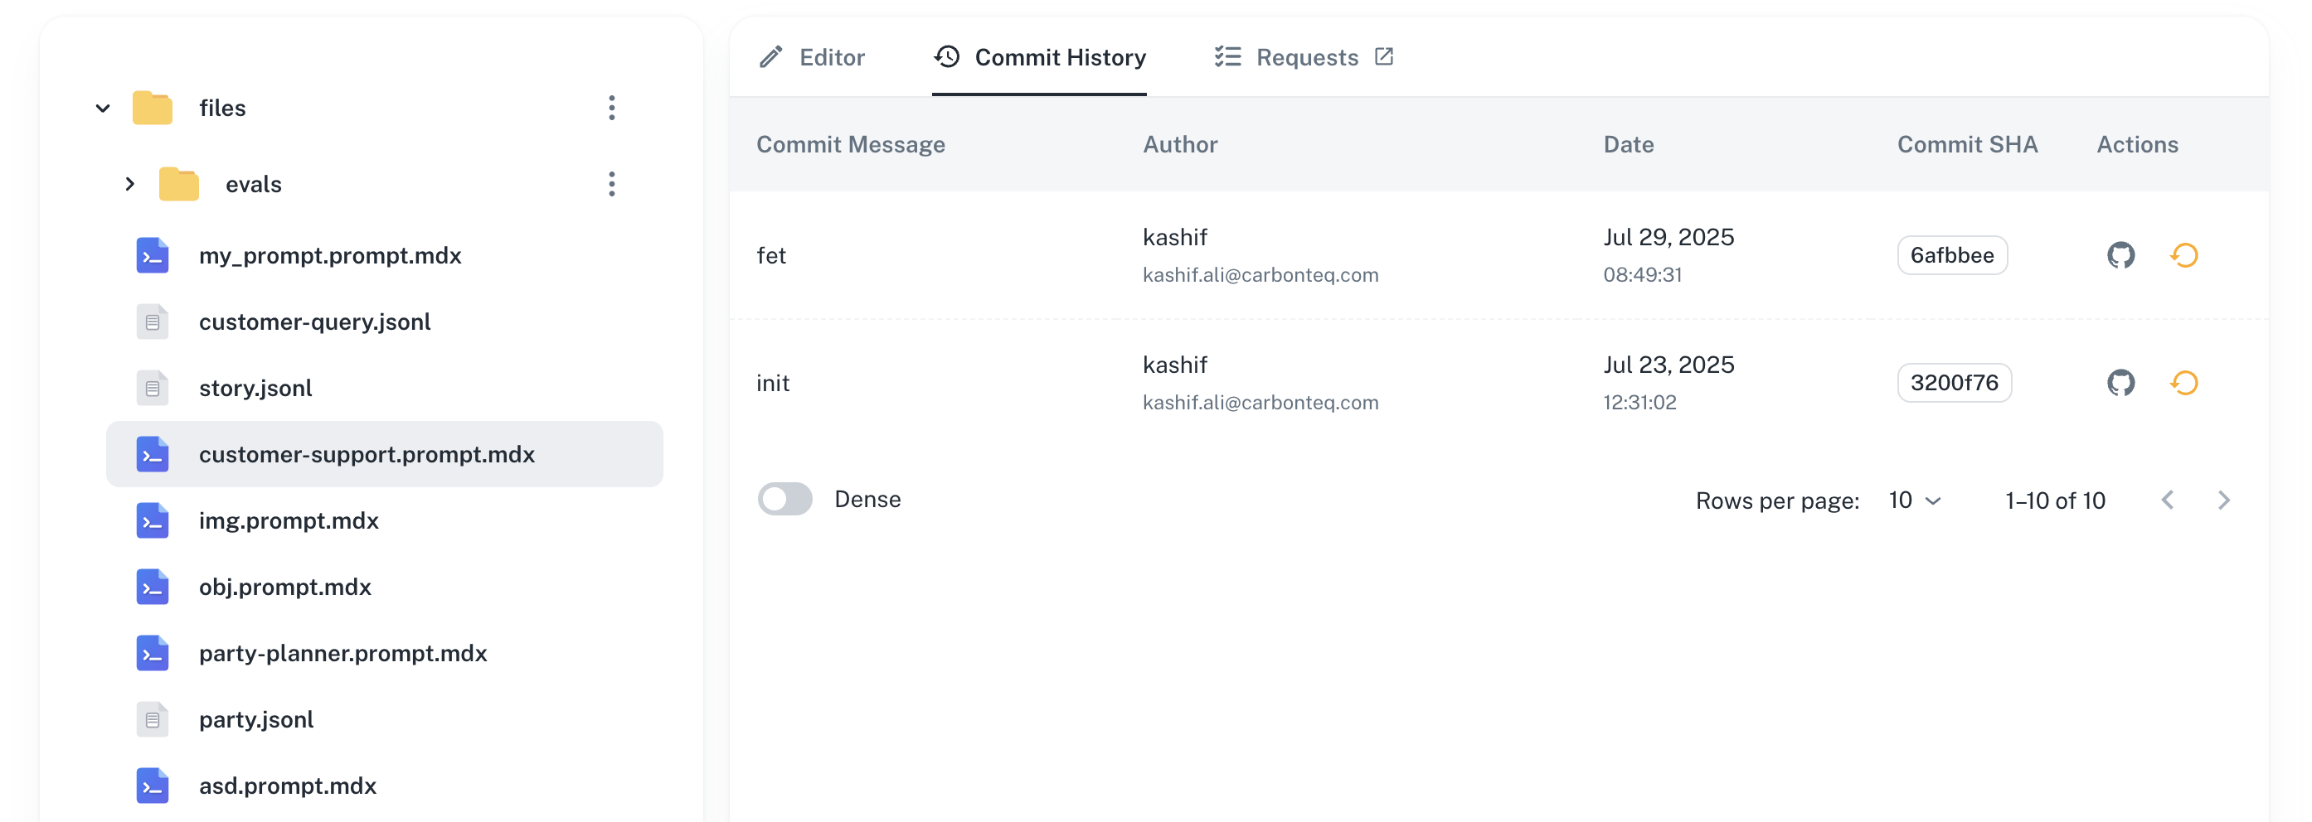The width and height of the screenshot is (2312, 822).
Task: Select the customer-query.jsonl file
Action: [314, 321]
